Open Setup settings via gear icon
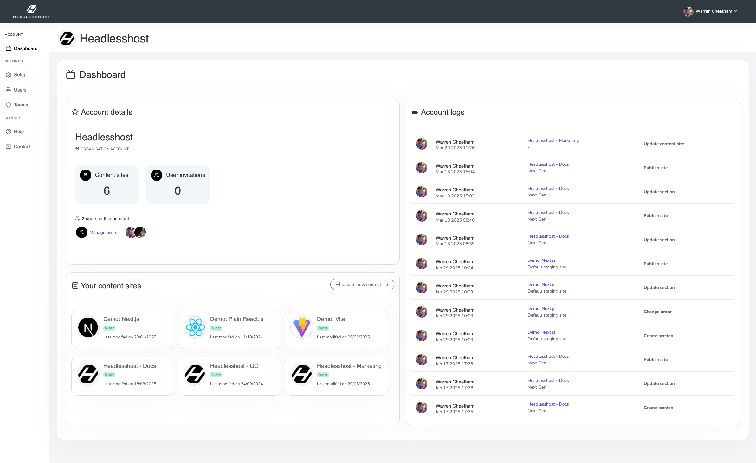 (x=9, y=75)
